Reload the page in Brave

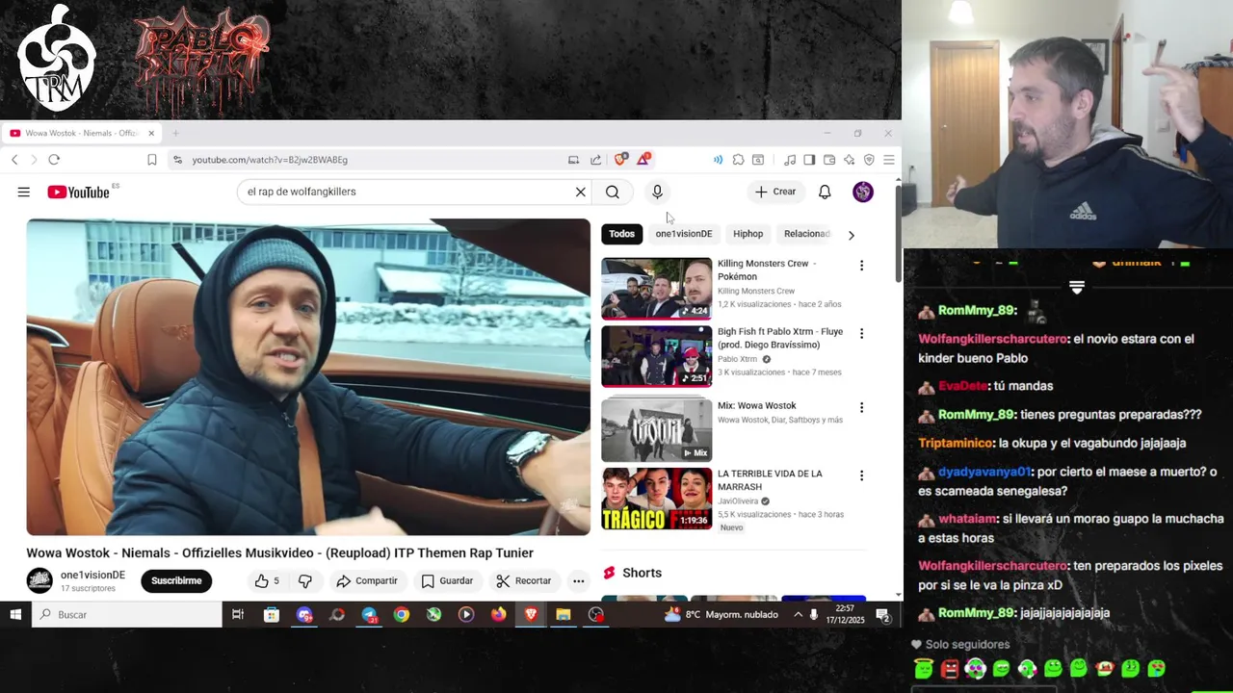coord(54,160)
